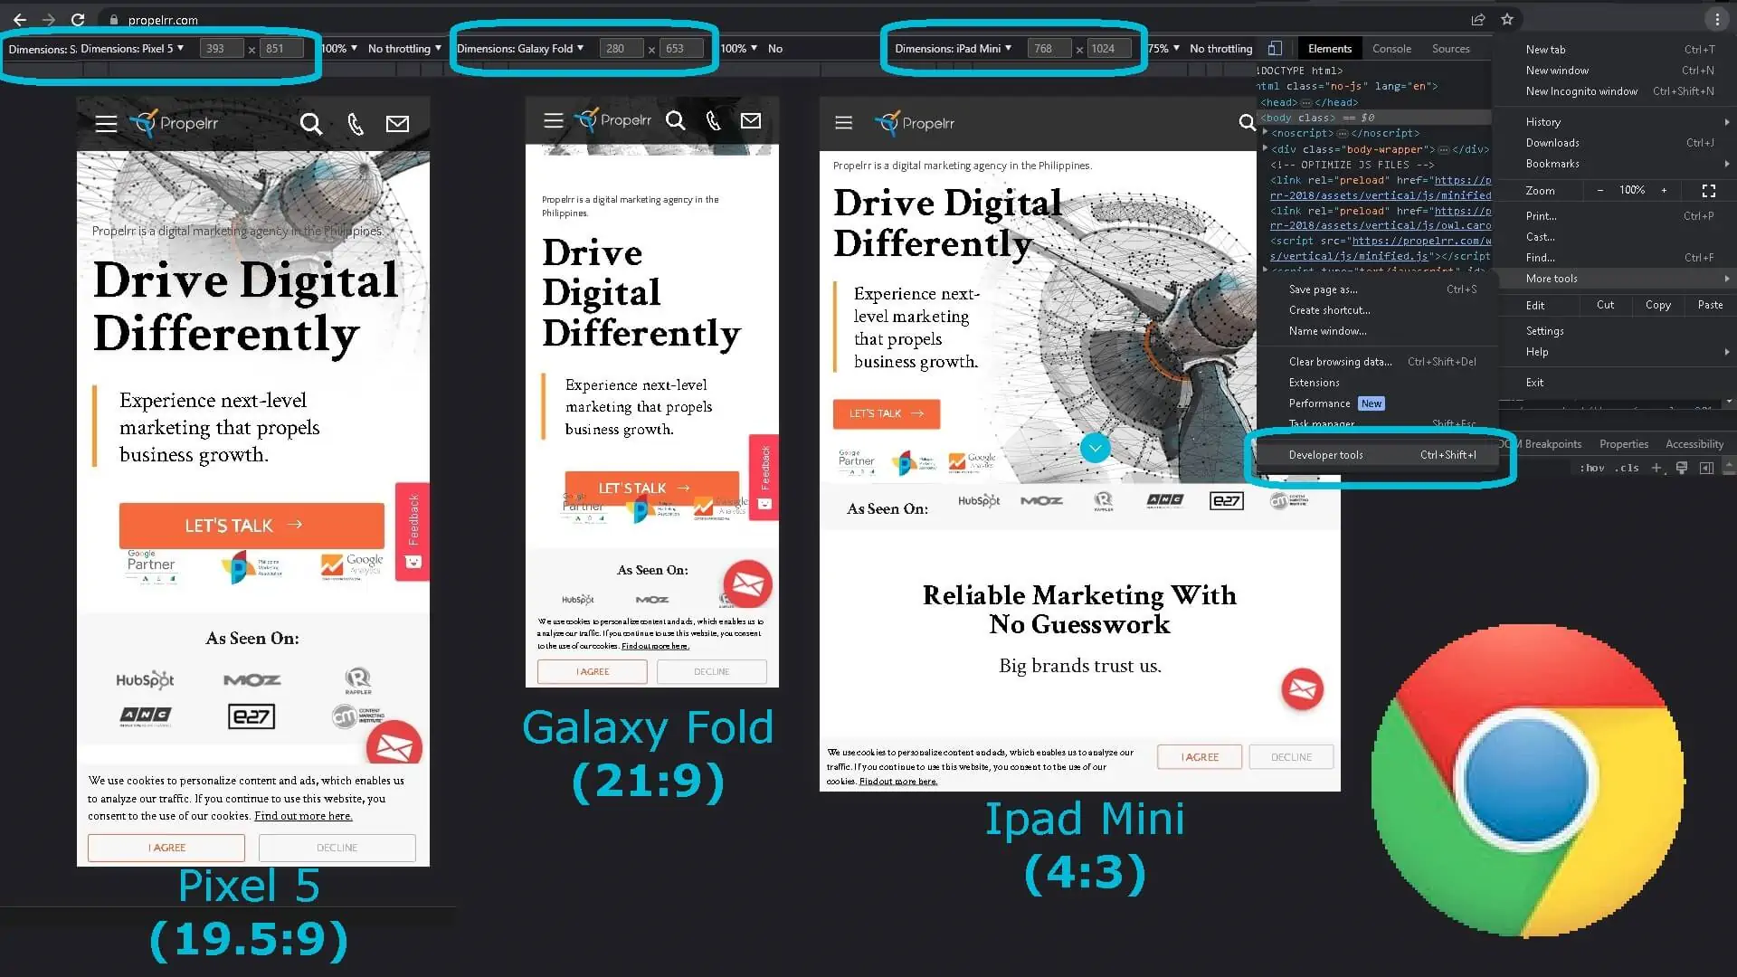Click the phone icon in Galaxy Fold preview

[x=713, y=120]
